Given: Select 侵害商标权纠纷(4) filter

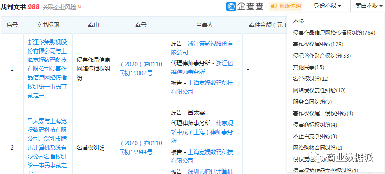Looking at the screenshot, I should [x=315, y=125].
